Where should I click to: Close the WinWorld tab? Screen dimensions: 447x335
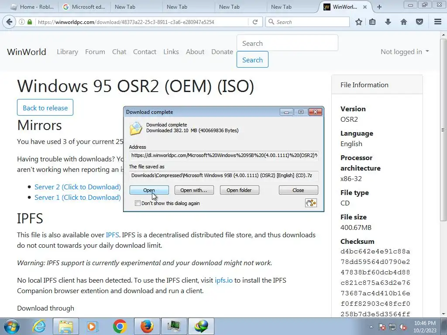tap(365, 7)
